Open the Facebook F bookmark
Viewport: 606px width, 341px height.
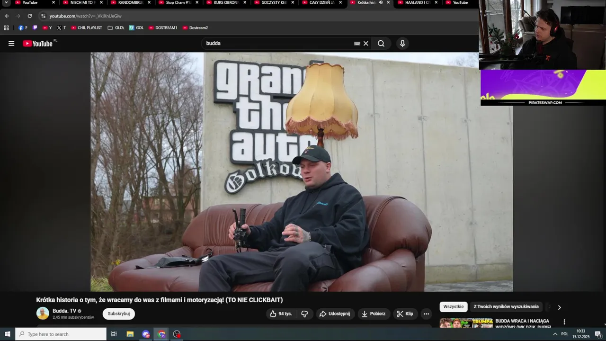pos(23,28)
